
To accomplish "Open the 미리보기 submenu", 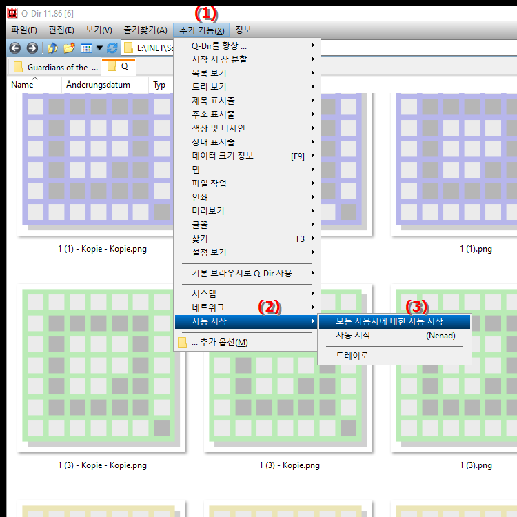I will point(247,211).
